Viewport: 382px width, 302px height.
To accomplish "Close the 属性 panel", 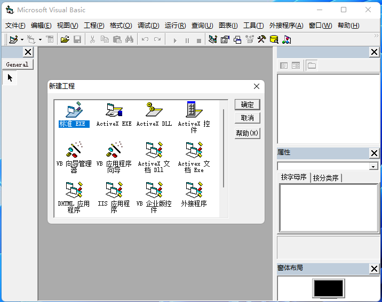I will click(374, 153).
